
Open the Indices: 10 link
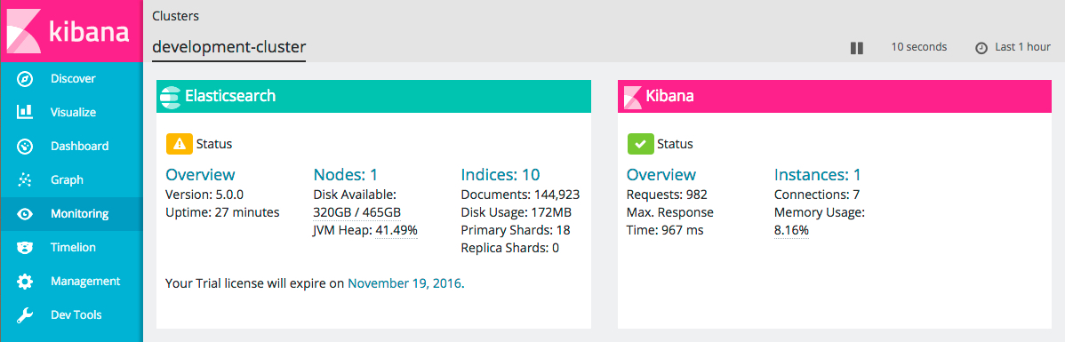500,174
